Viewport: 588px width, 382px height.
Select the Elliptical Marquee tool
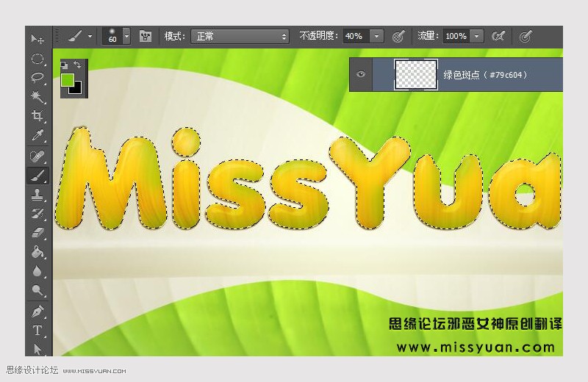[37, 59]
